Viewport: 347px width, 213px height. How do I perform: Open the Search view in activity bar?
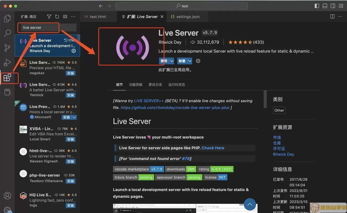pos(7,33)
